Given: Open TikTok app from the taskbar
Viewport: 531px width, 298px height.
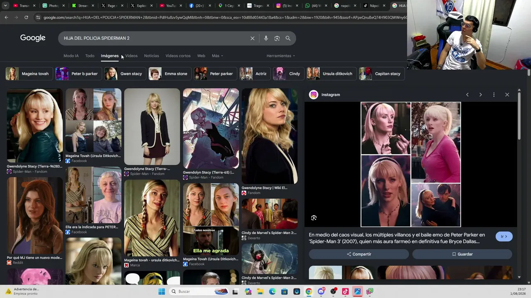Looking at the screenshot, I should click(345, 291).
